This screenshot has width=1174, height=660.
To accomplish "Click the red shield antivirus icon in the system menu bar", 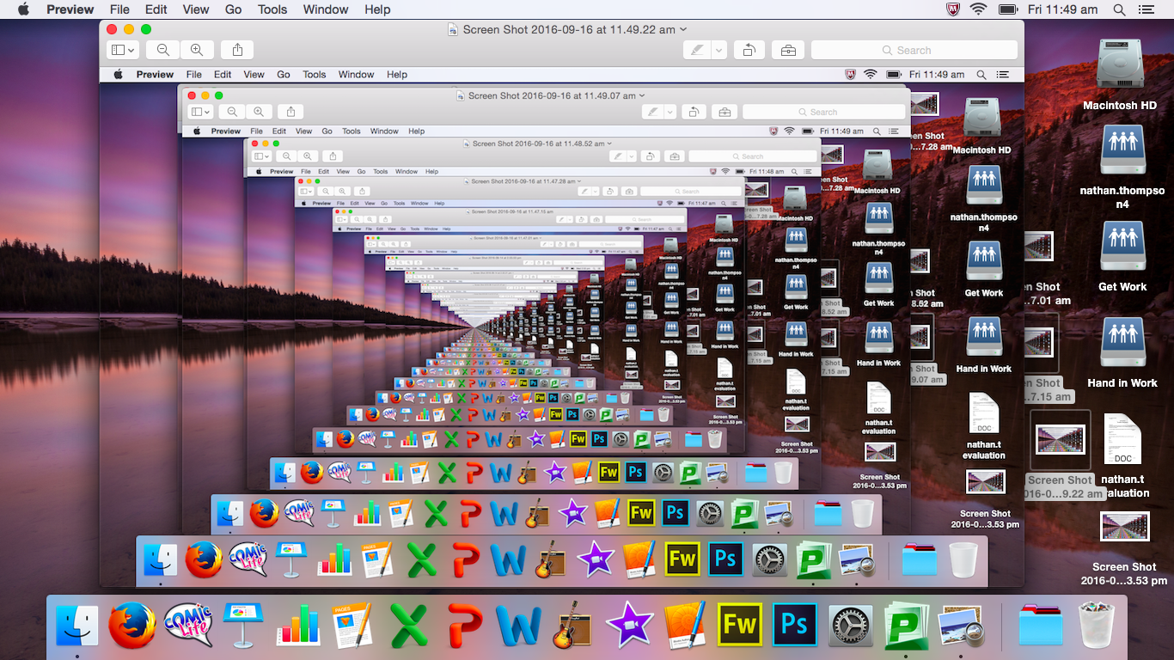I will click(952, 9).
